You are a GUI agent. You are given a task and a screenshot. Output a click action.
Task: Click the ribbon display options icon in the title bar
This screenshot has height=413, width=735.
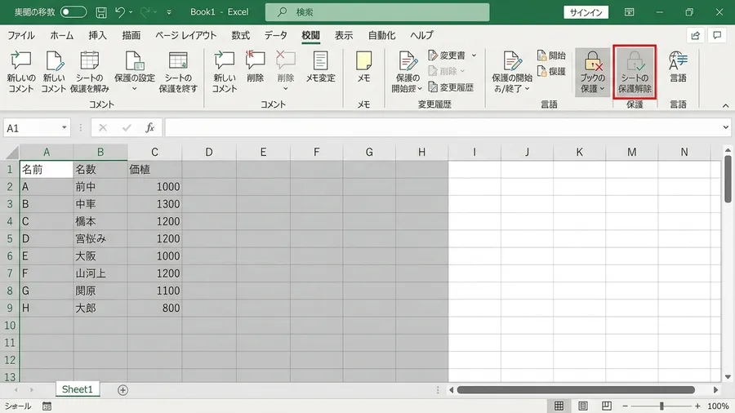tap(630, 12)
